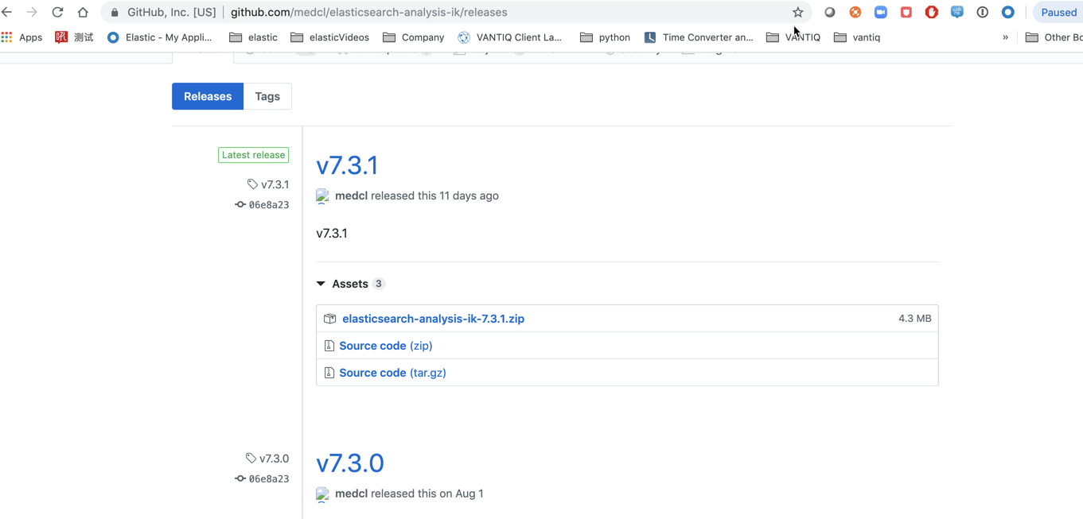Open the v7.3.1 tag link in sidebar
Screen dimensions: 1083x519
[268, 184]
